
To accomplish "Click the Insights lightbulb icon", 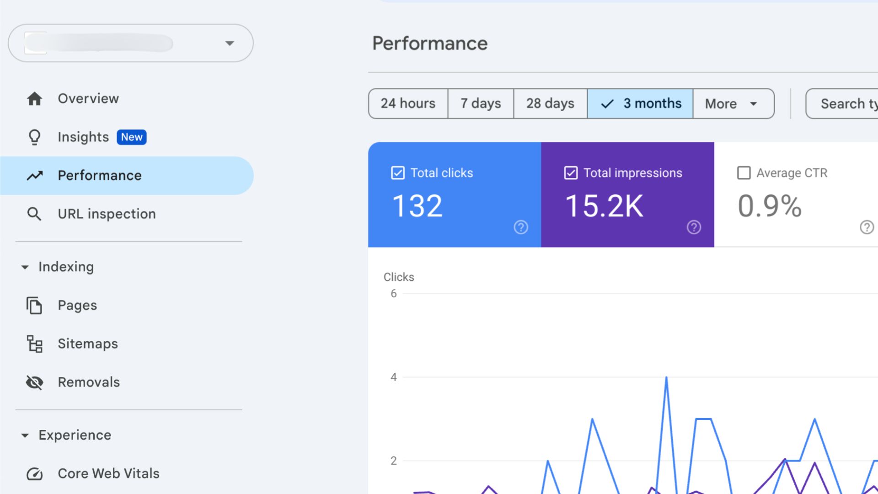I will [35, 137].
